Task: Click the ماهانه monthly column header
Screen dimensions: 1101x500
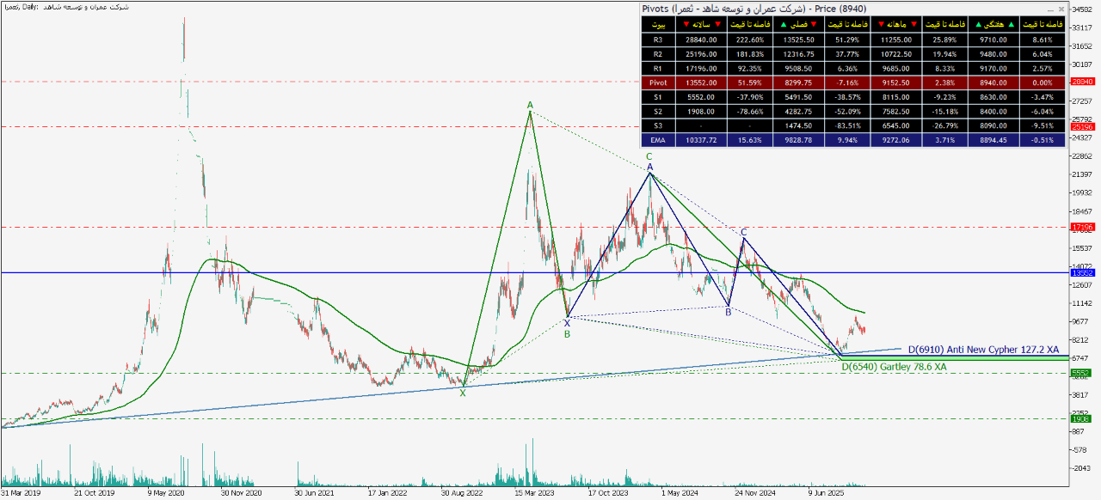Action: 895,24
